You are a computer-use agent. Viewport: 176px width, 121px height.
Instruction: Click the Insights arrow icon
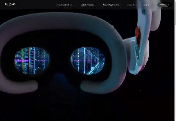[x=151, y=5]
